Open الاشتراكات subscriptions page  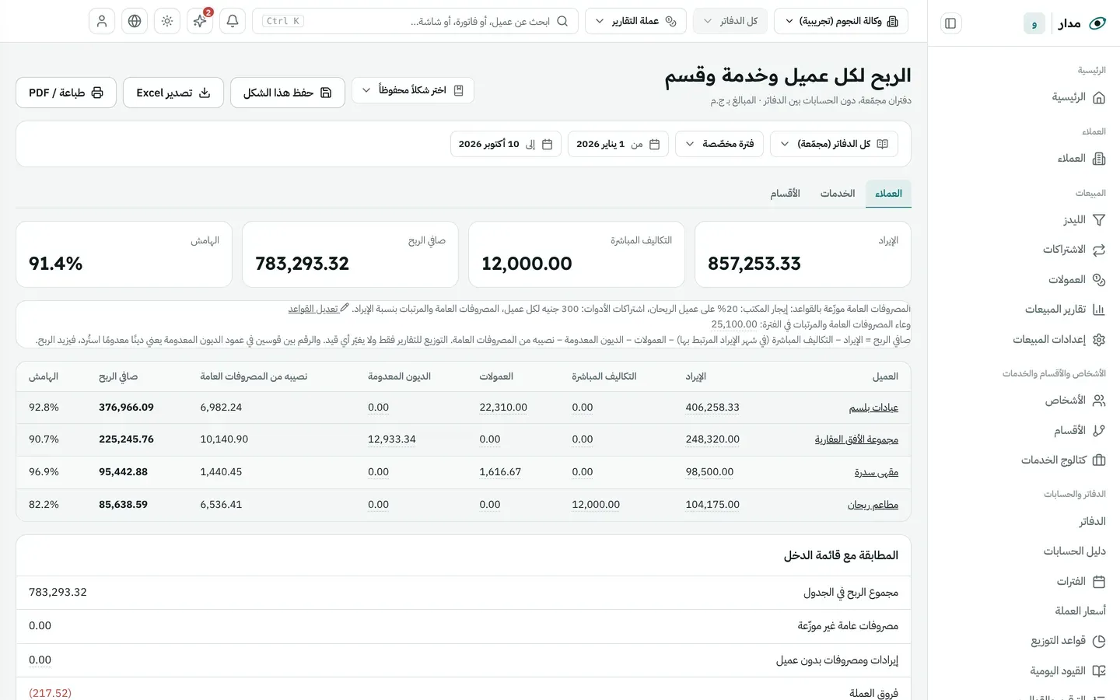click(1074, 250)
